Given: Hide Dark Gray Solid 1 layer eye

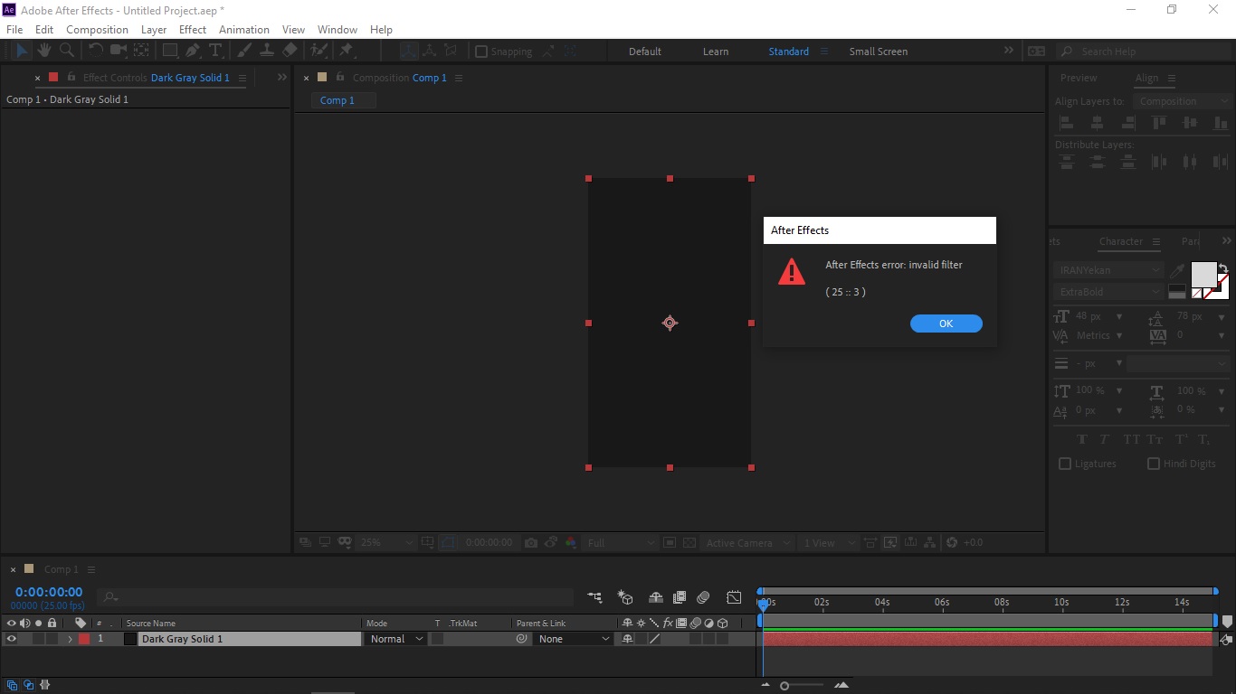Looking at the screenshot, I should point(12,639).
